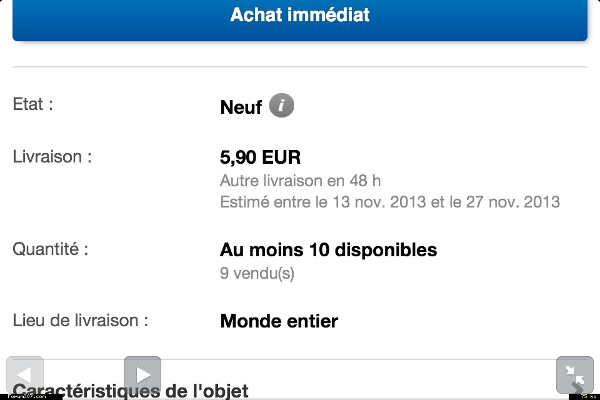
Task: Click the Neuf condition text
Action: (241, 107)
